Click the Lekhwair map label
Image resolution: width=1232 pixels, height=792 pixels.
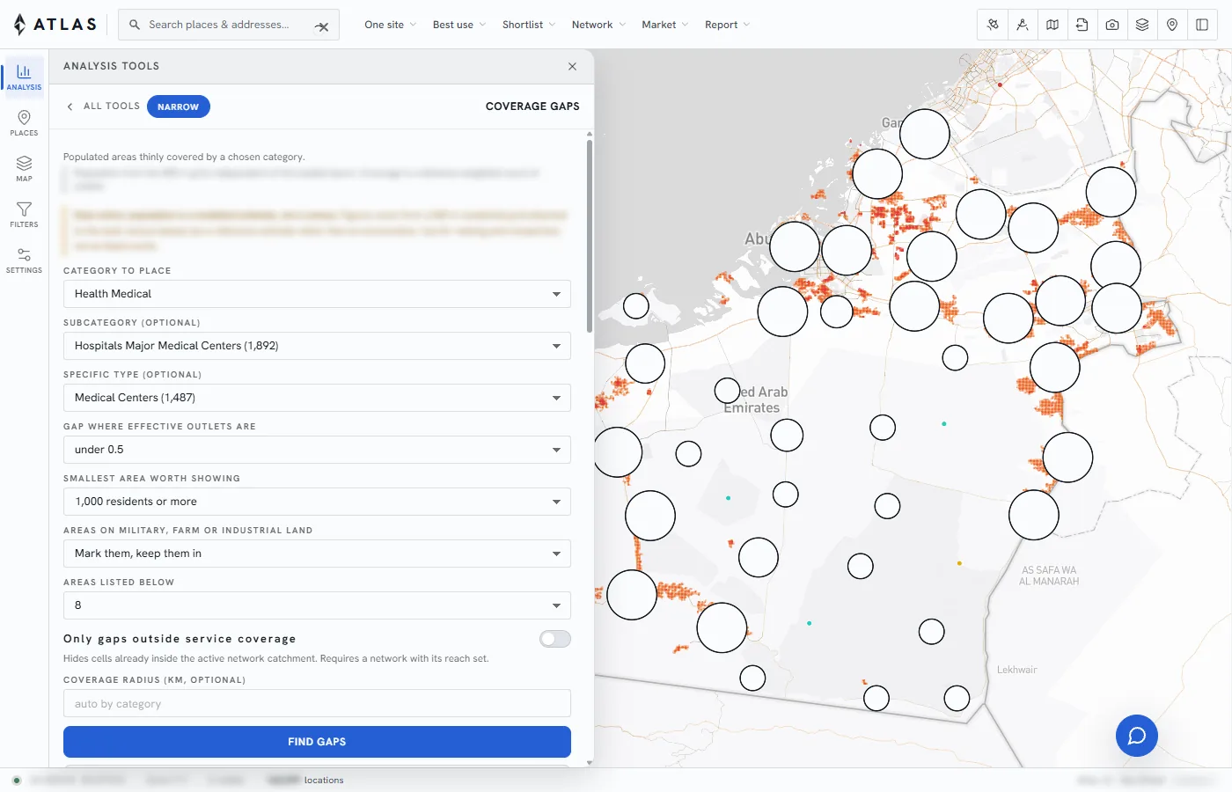click(x=1016, y=670)
